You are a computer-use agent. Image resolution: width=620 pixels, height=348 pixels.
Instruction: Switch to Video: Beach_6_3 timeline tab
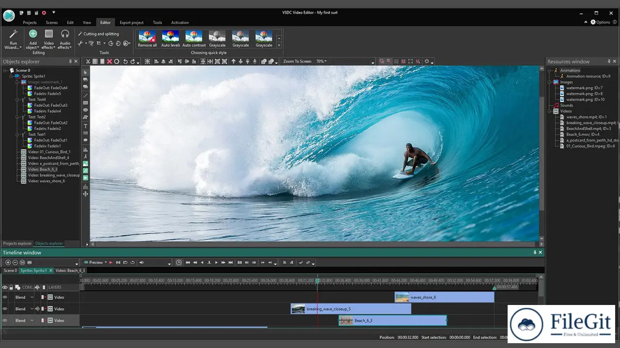point(70,271)
